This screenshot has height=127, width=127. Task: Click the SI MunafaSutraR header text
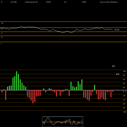(x=31, y=2)
